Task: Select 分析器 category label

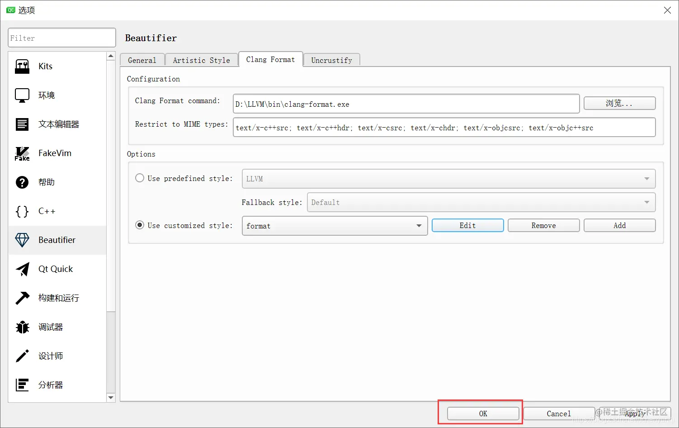Action: [51, 385]
